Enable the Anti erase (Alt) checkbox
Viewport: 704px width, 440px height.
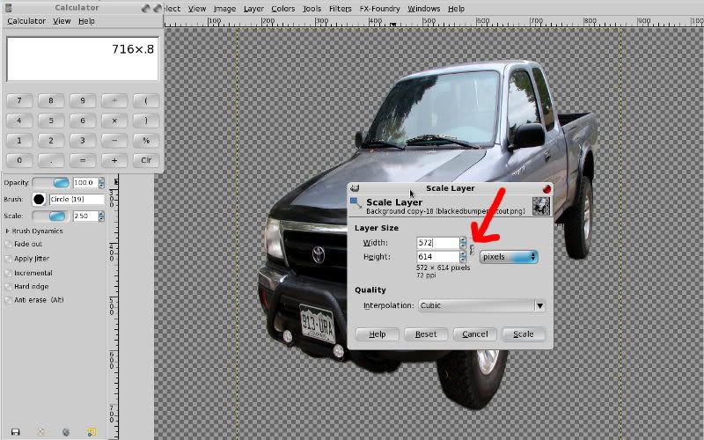8,300
